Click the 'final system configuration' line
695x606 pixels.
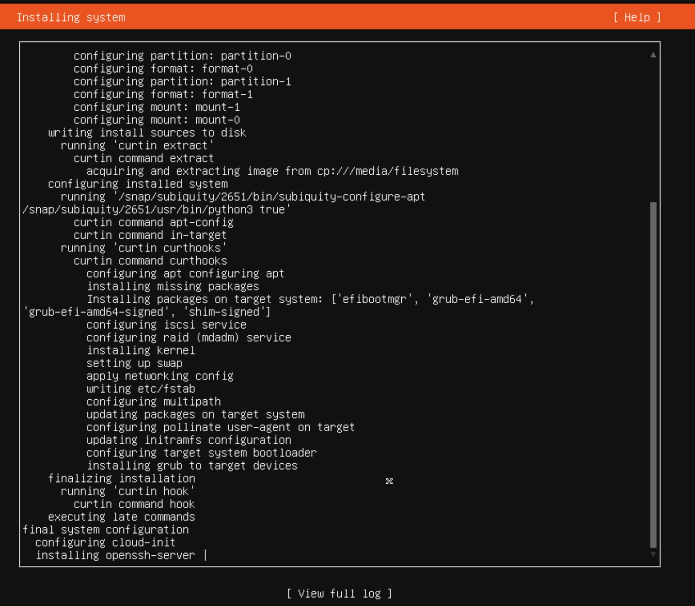pyautogui.click(x=106, y=530)
